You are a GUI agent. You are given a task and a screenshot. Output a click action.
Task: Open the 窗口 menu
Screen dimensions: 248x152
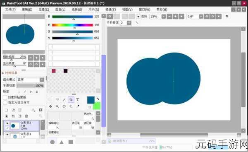(145, 10)
